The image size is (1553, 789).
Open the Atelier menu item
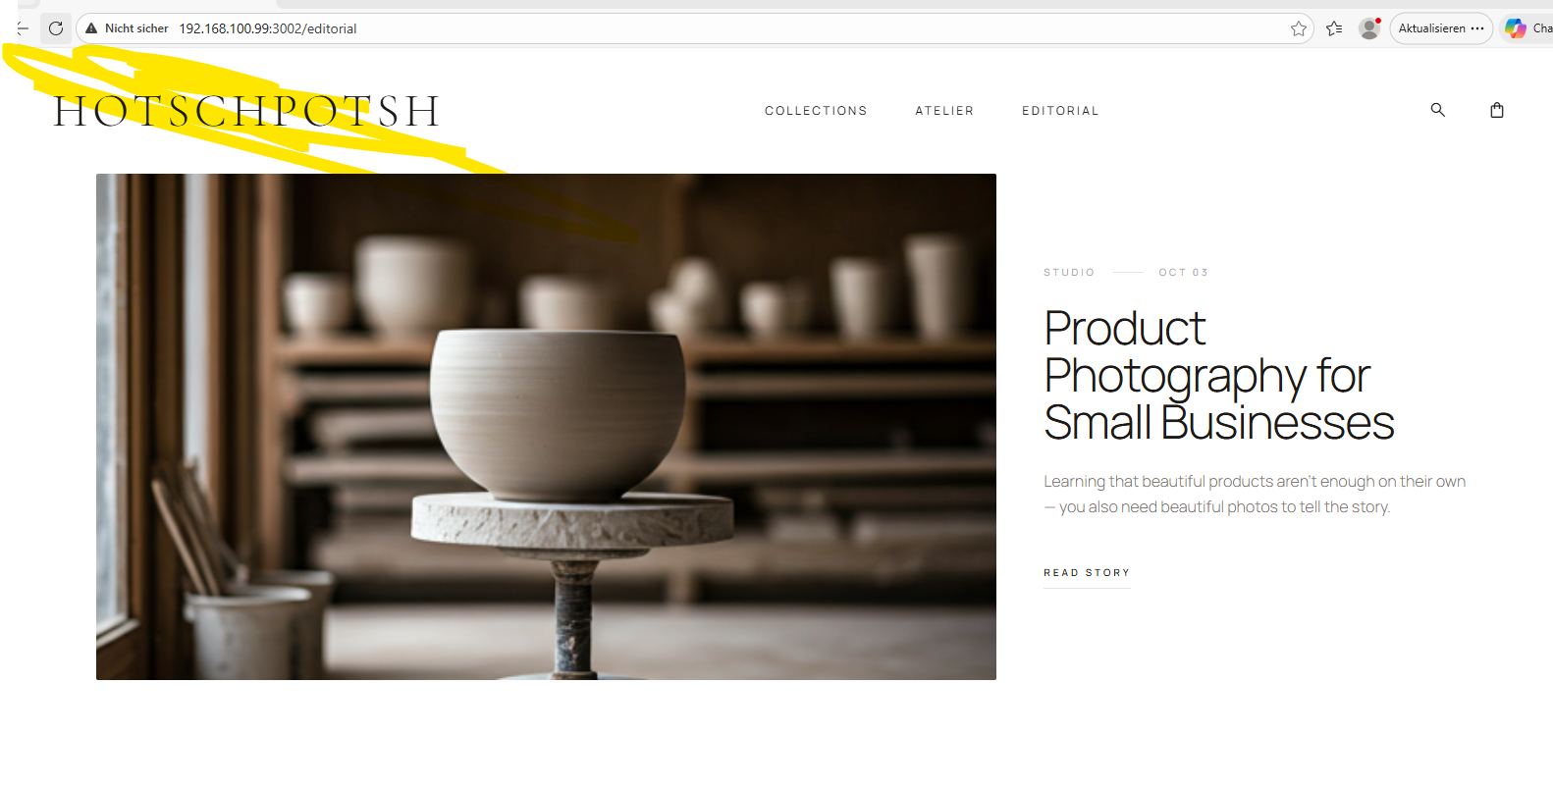pos(944,111)
